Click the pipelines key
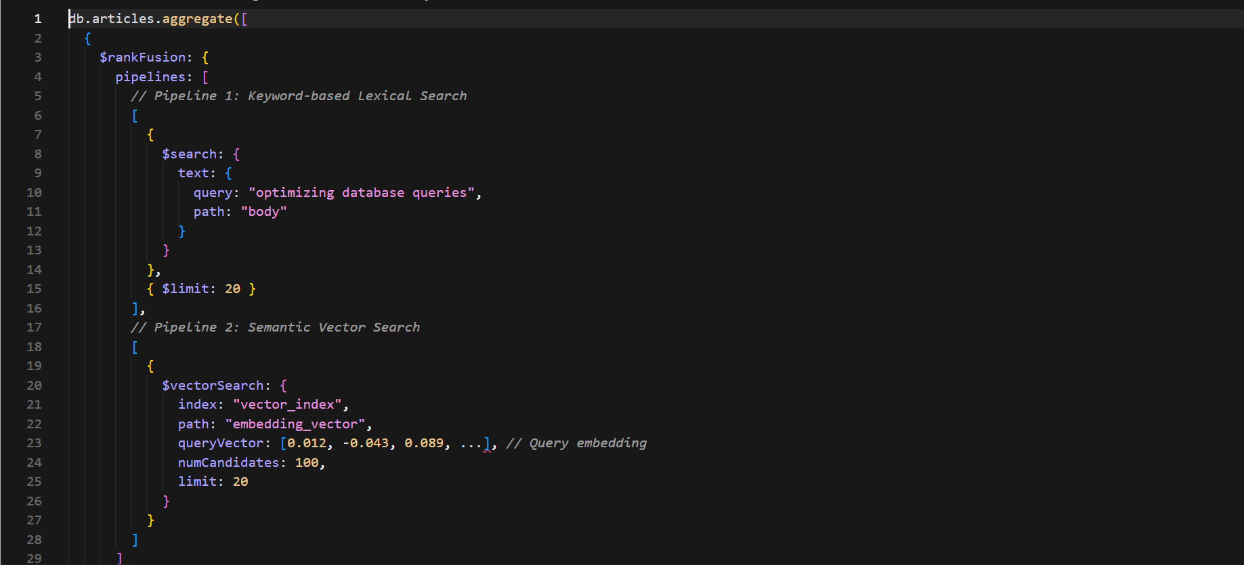This screenshot has width=1244, height=565. [150, 77]
